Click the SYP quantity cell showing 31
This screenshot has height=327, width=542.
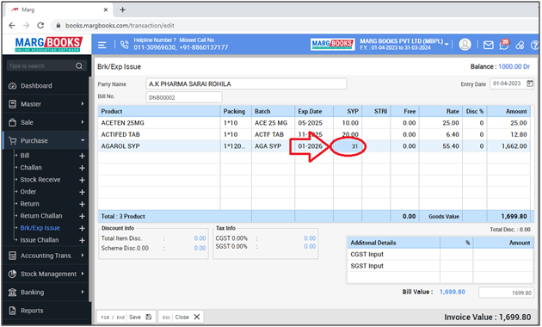[348, 146]
